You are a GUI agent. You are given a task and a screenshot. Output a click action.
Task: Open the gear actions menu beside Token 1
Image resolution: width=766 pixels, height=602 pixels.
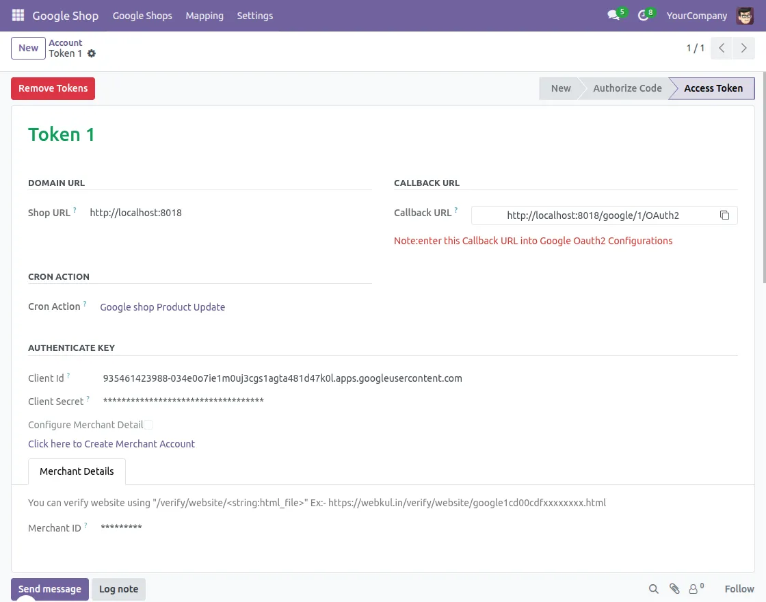[x=92, y=54]
